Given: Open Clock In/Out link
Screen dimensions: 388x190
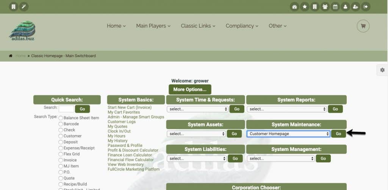Looking at the screenshot, I should point(119,131).
